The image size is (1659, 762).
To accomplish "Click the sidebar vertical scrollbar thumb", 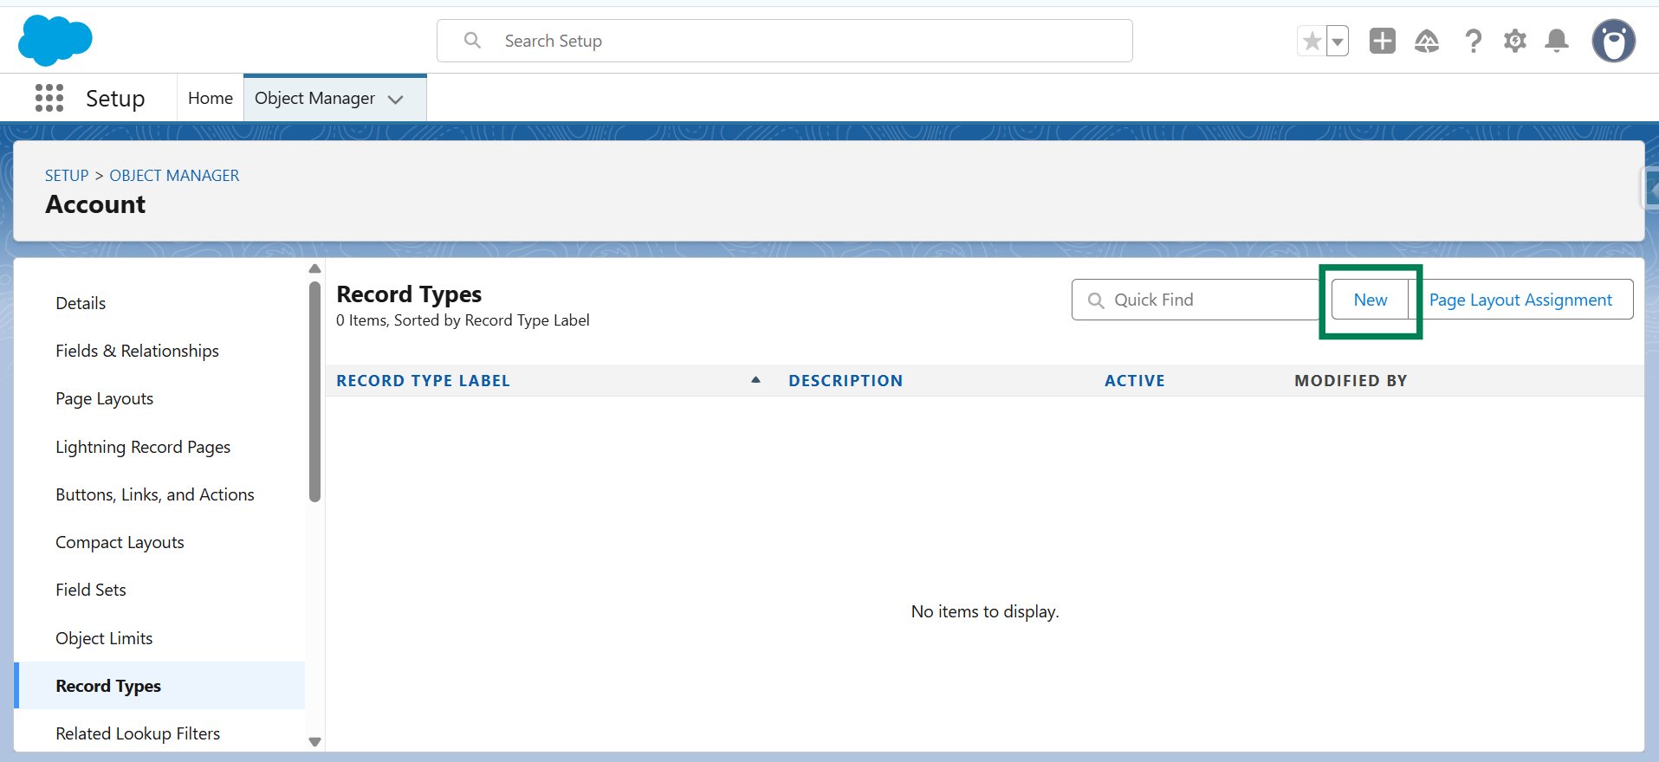I will (x=314, y=391).
